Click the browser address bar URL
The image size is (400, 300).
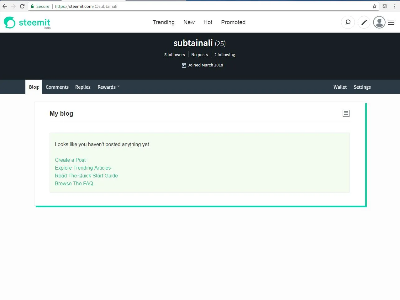86,6
